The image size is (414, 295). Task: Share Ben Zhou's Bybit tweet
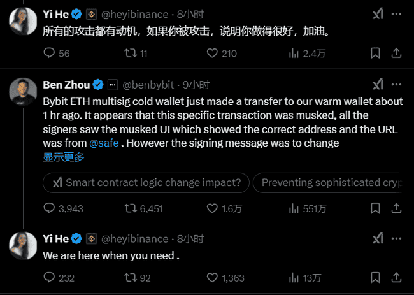[396, 208]
